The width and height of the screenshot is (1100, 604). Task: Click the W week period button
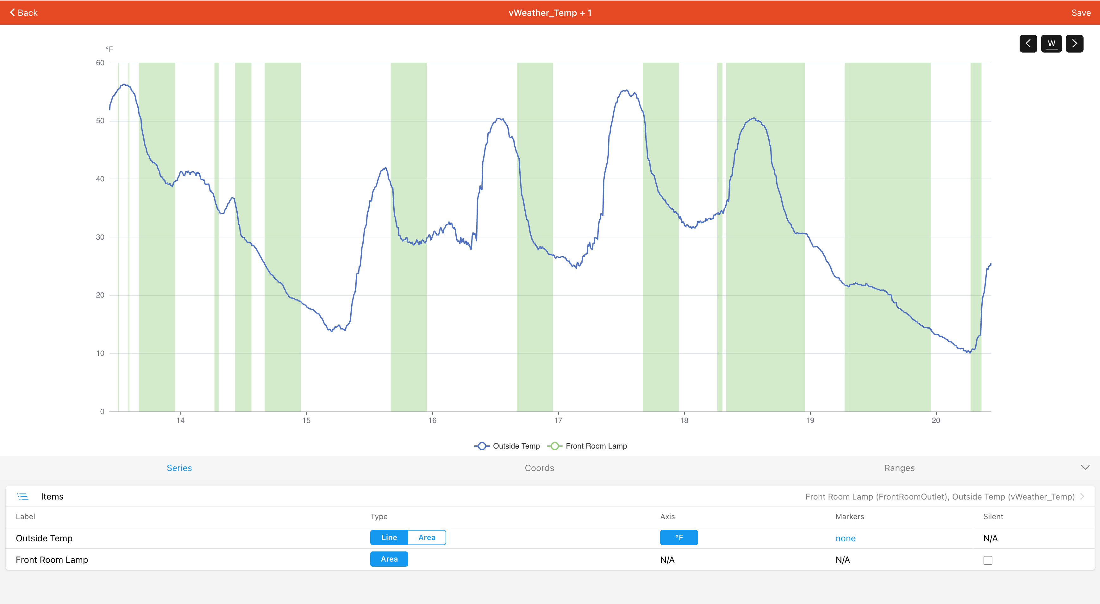tap(1051, 43)
